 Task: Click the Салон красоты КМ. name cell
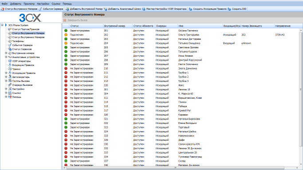coord(189,144)
